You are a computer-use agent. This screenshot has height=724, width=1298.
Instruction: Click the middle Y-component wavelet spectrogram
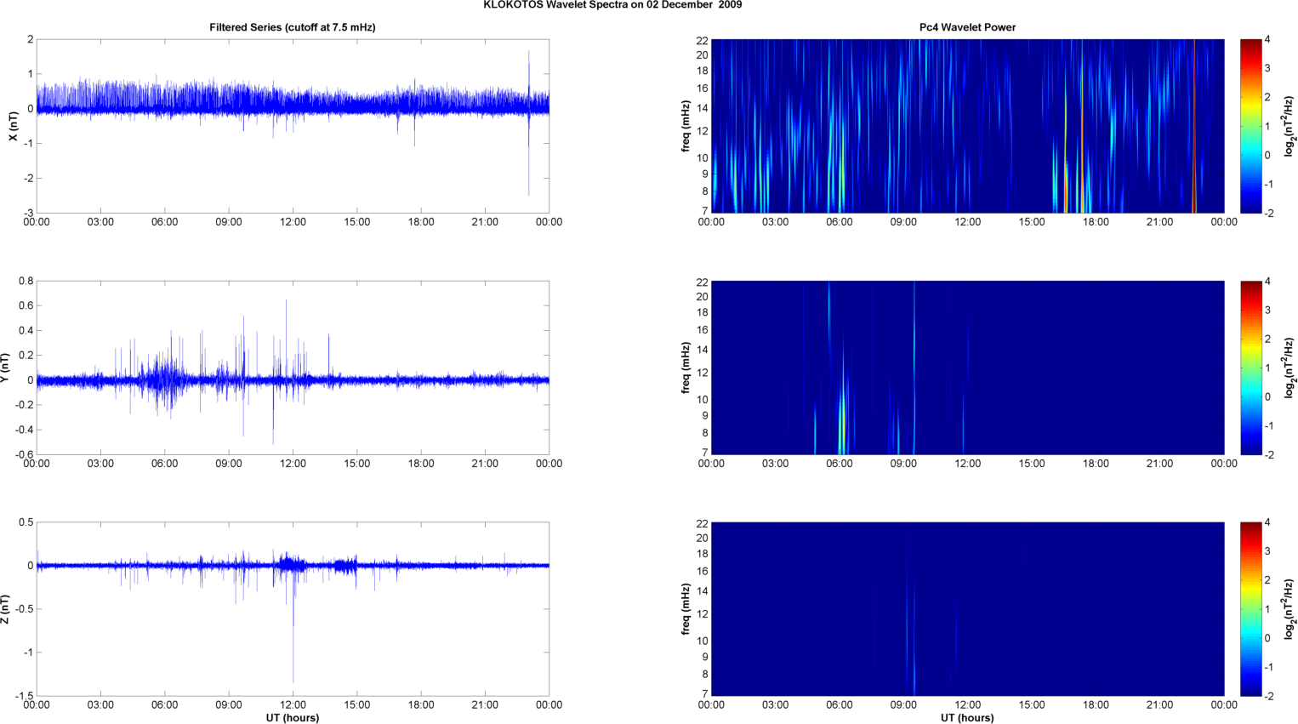pyautogui.click(x=1063, y=368)
